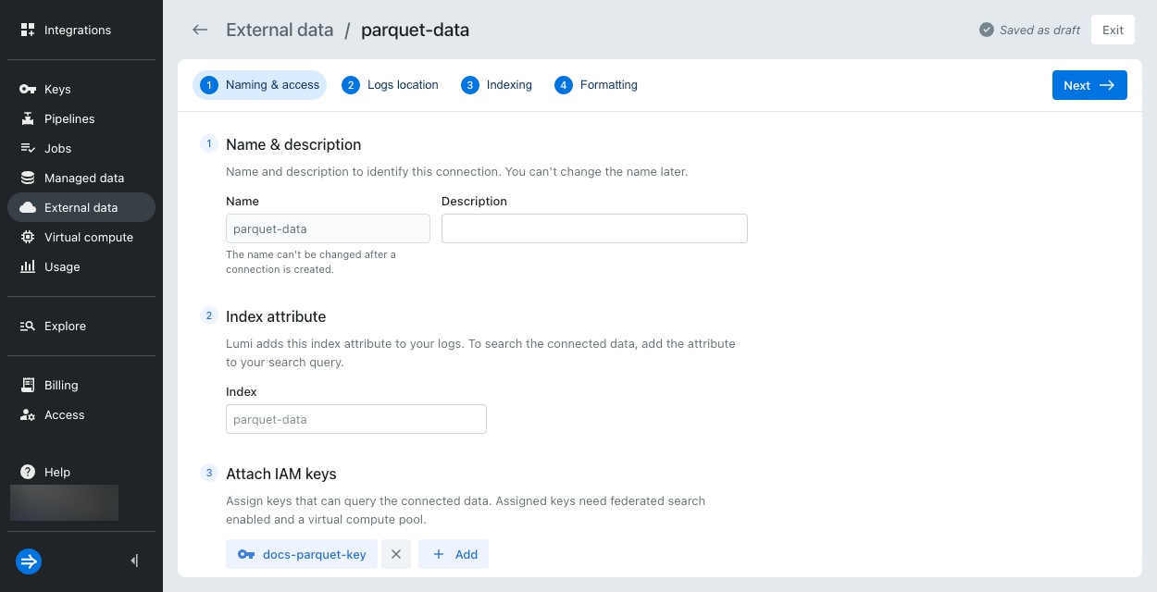The image size is (1157, 592).
Task: Open Integrations from the sidebar icon
Action: (x=28, y=30)
